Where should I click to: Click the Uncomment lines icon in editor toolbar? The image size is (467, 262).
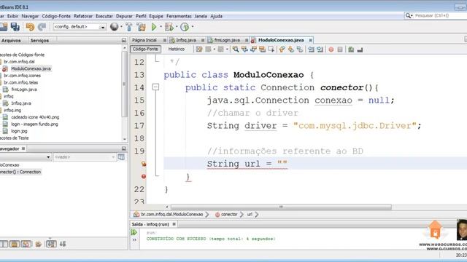[360, 50]
